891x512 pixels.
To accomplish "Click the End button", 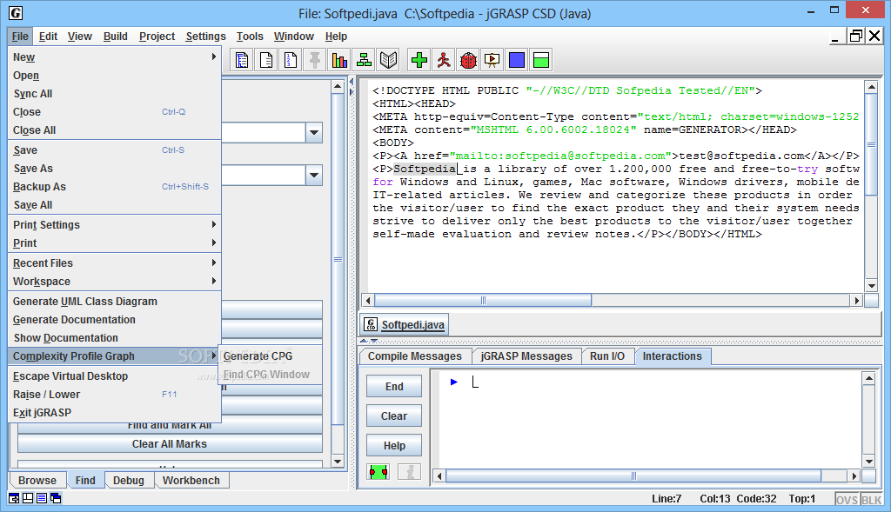I will pyautogui.click(x=394, y=387).
